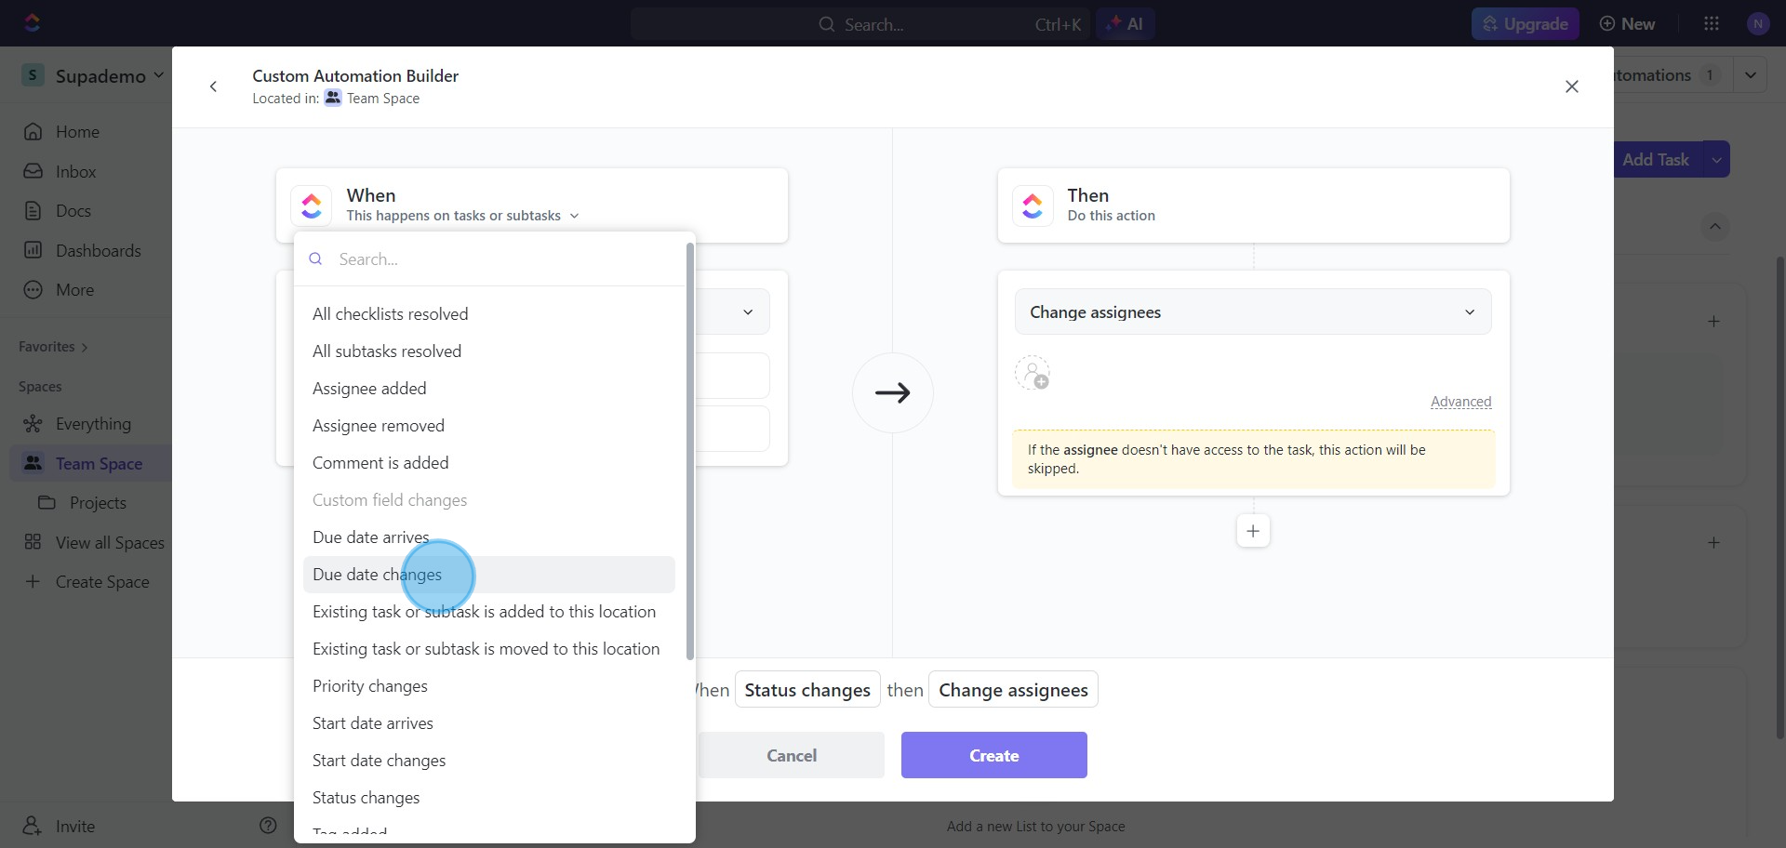Click the Advanced link
The width and height of the screenshot is (1786, 848).
pyautogui.click(x=1460, y=402)
